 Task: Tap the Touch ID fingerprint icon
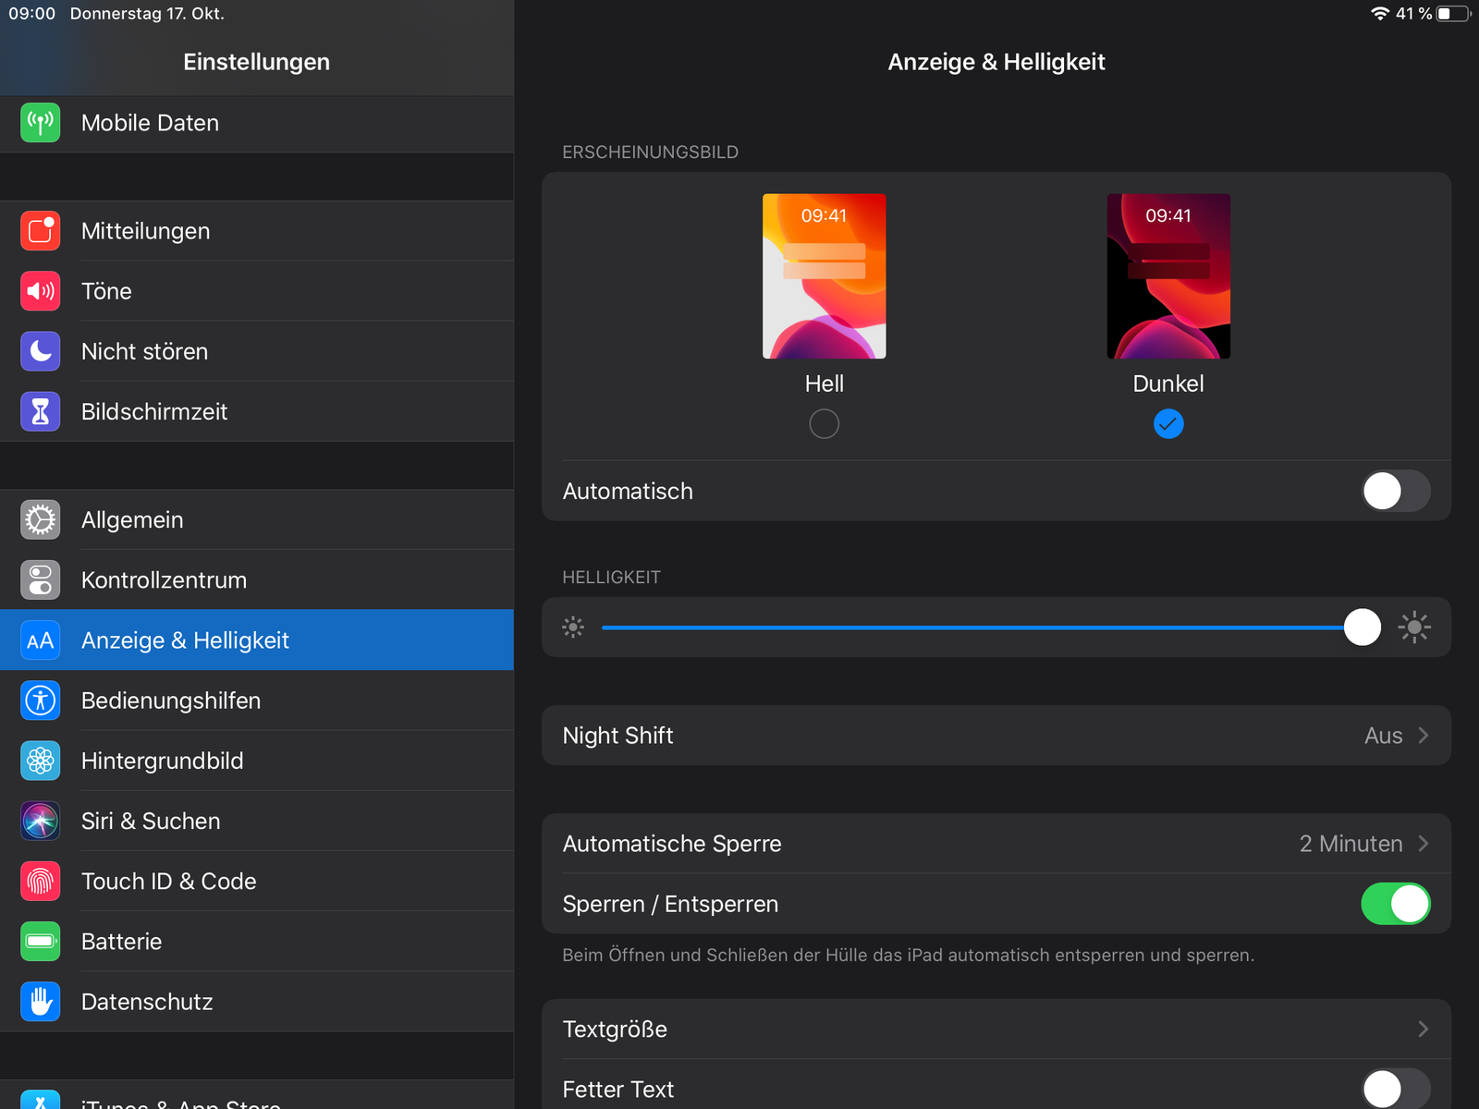pyautogui.click(x=41, y=882)
